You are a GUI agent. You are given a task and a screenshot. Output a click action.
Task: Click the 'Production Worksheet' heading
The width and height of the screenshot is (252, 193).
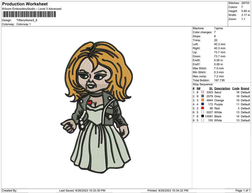point(25,4)
